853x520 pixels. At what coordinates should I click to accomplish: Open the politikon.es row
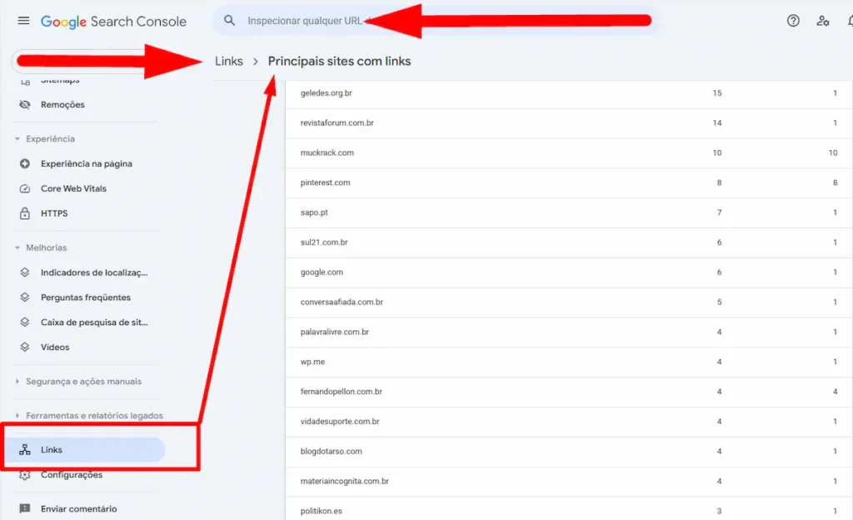(569, 509)
